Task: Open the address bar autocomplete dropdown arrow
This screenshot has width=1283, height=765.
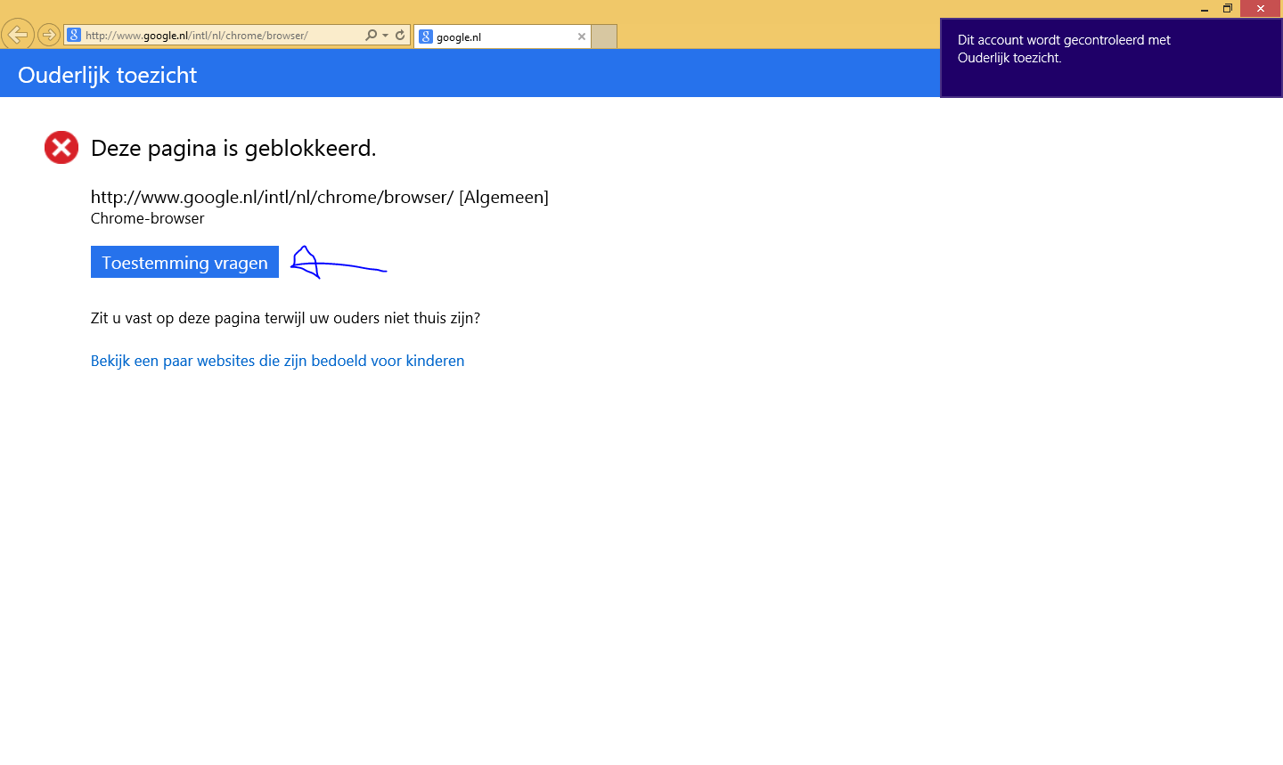Action: coord(385,36)
